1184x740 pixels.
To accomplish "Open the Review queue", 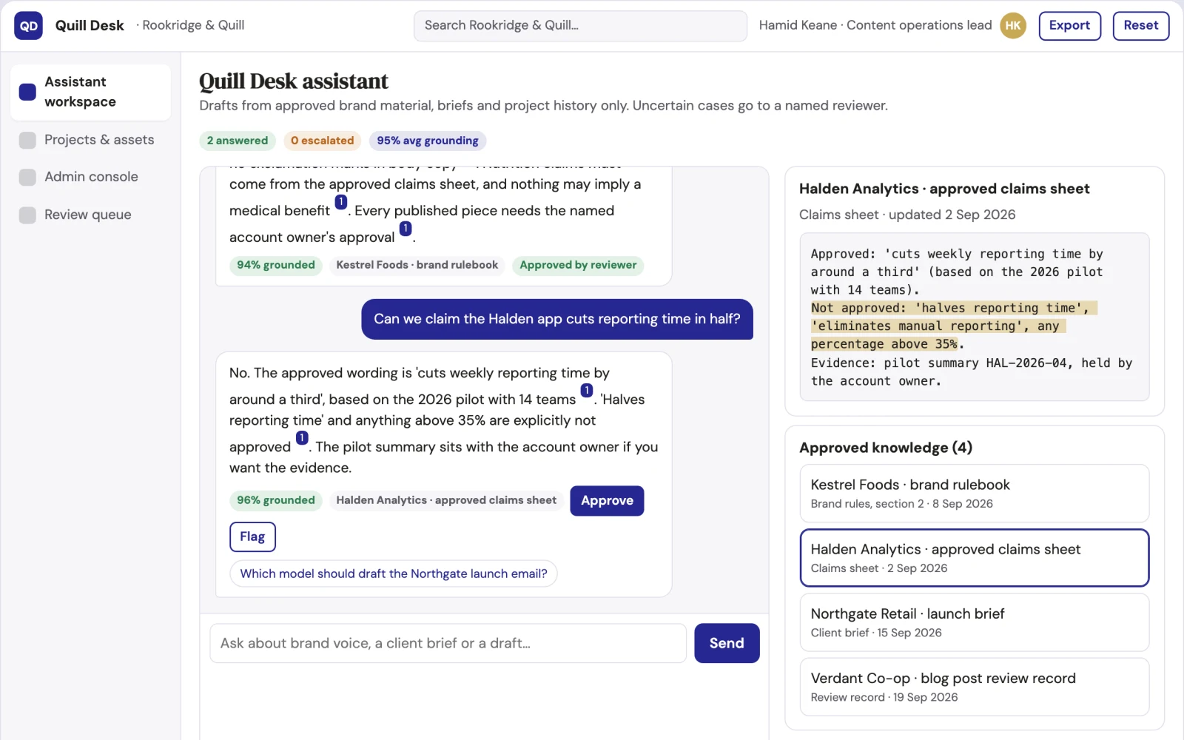I will pyautogui.click(x=90, y=215).
